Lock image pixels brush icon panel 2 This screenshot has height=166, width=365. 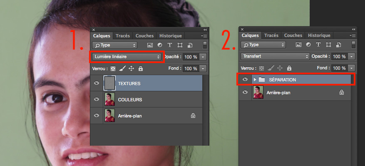coord(271,68)
